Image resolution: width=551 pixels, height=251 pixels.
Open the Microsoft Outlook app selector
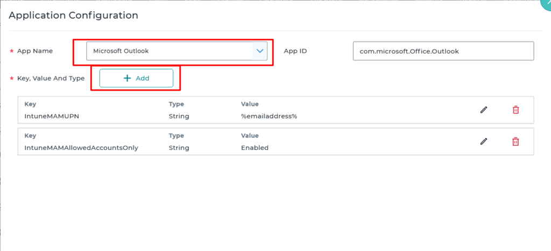169,51
